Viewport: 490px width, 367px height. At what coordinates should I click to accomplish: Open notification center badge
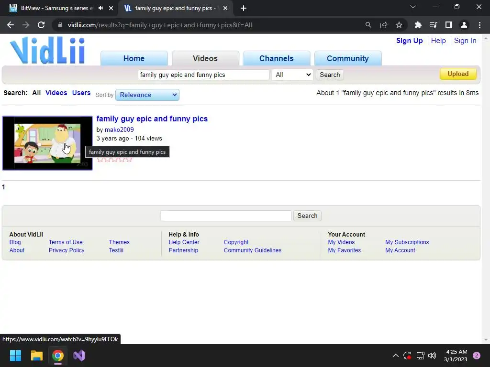[x=476, y=356]
